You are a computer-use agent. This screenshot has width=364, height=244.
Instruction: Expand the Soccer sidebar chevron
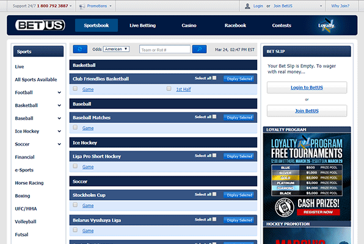point(59,145)
